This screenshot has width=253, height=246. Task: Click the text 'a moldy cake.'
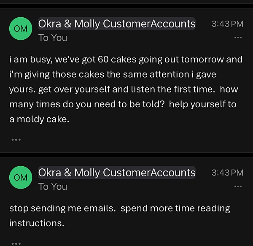coord(39,119)
